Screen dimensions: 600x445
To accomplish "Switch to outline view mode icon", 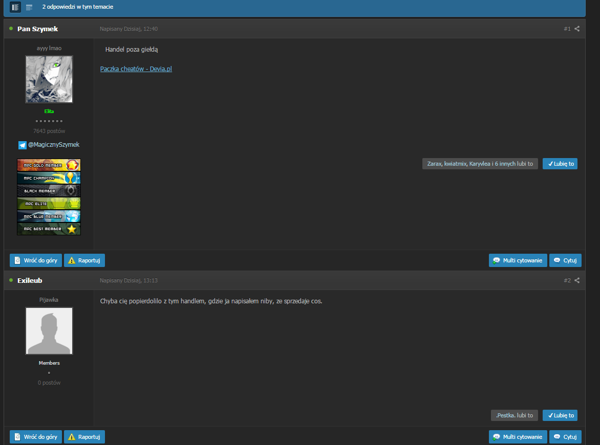I will (29, 7).
